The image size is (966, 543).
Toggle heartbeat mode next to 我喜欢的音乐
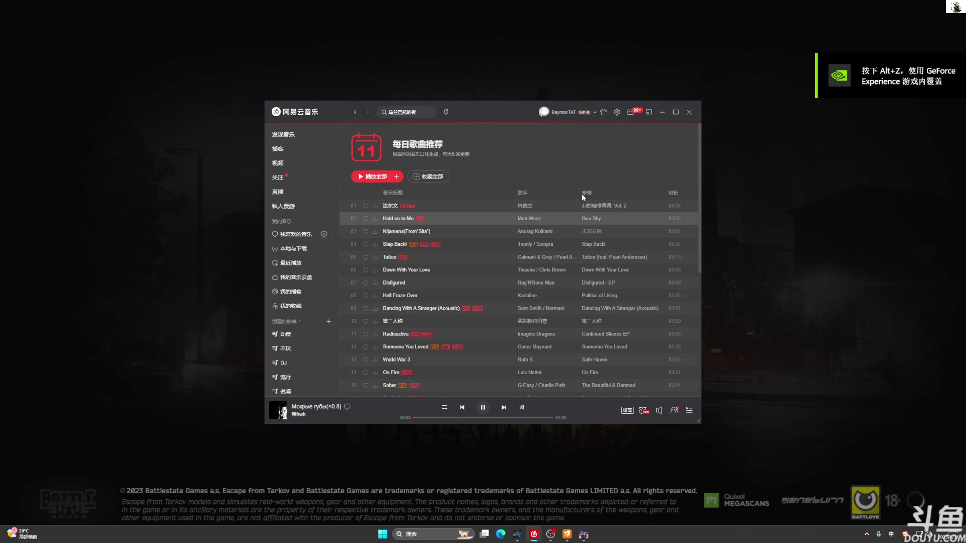(x=324, y=234)
